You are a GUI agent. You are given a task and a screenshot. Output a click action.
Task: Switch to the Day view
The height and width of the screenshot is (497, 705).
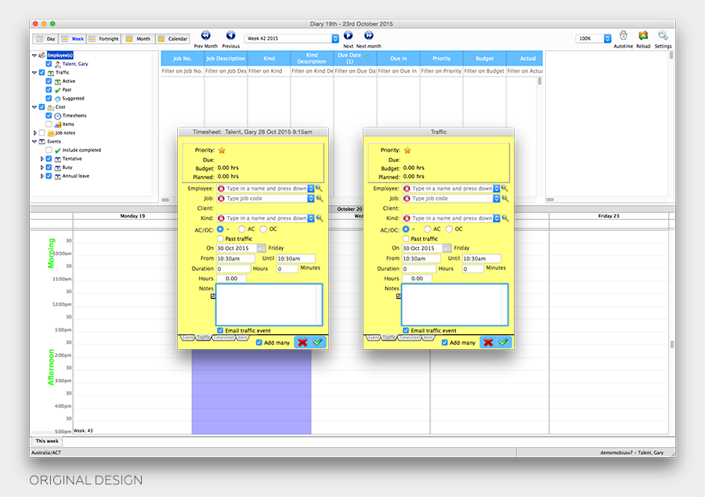point(45,38)
